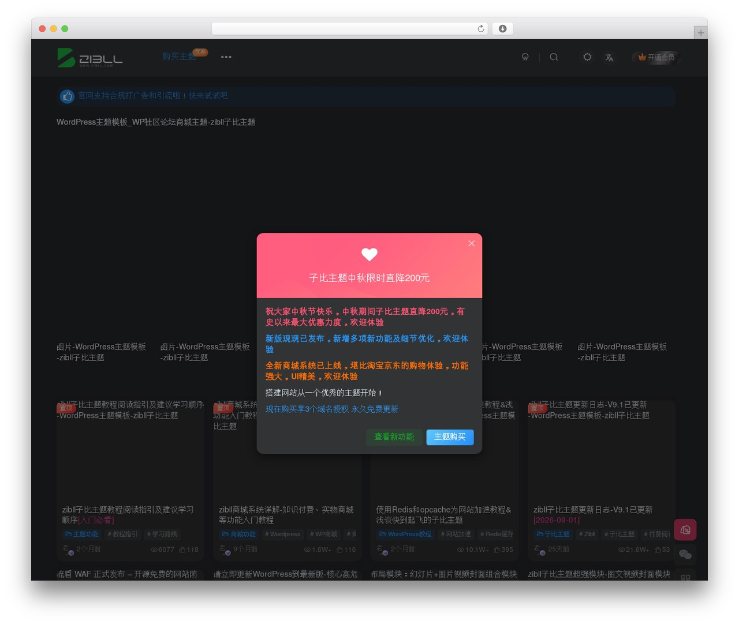Click the floating WeChat icon button
739x625 pixels.
[x=685, y=554]
